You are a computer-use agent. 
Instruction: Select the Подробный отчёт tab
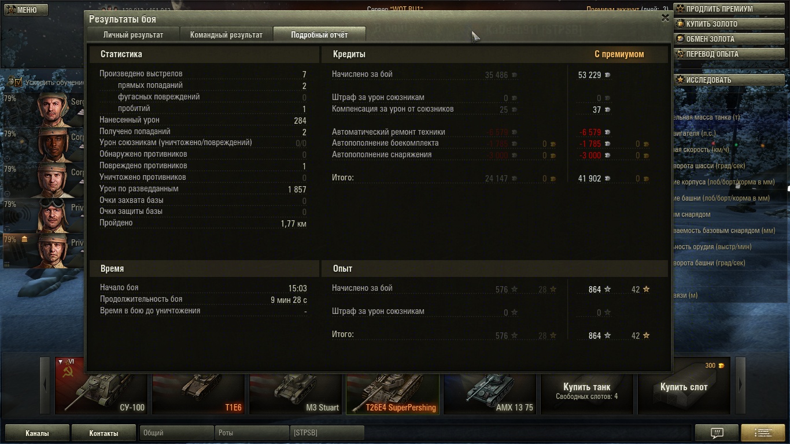(319, 35)
